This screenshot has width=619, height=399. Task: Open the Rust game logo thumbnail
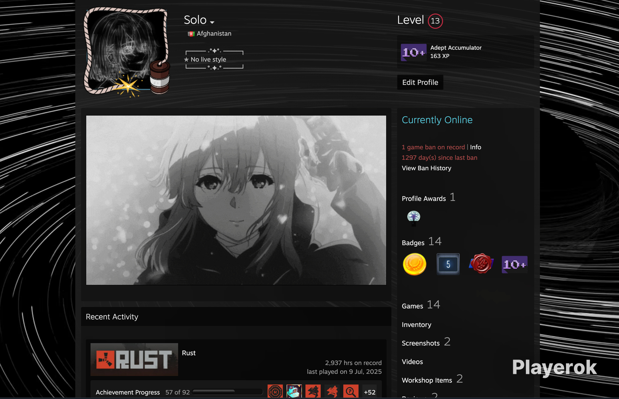click(x=134, y=359)
